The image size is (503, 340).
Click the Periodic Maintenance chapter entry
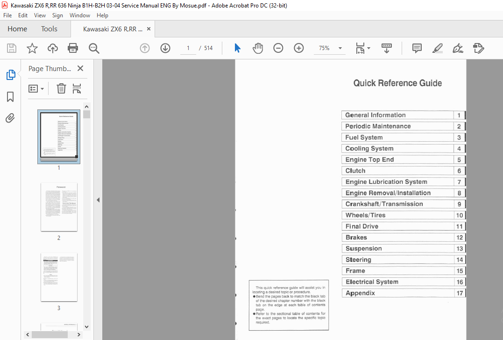click(404, 126)
